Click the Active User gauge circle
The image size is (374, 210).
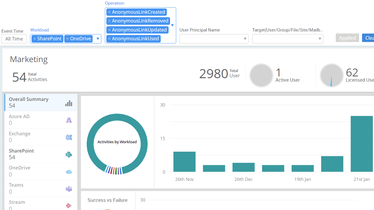(261, 75)
